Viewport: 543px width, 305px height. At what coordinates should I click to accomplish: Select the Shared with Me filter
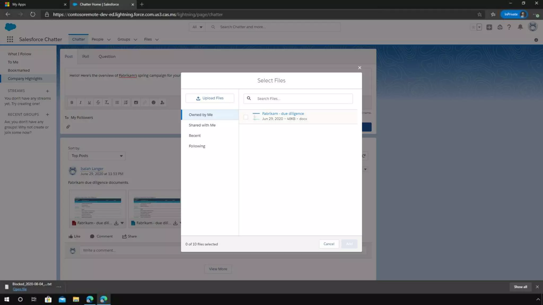[202, 125]
